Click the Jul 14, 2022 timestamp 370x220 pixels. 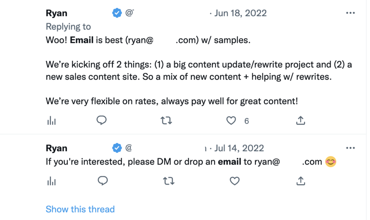click(x=239, y=148)
